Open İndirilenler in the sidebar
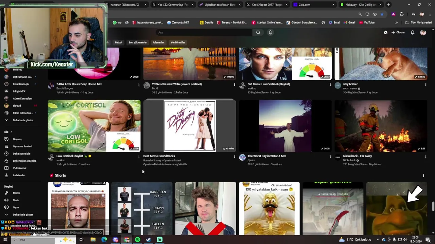 pos(19,175)
